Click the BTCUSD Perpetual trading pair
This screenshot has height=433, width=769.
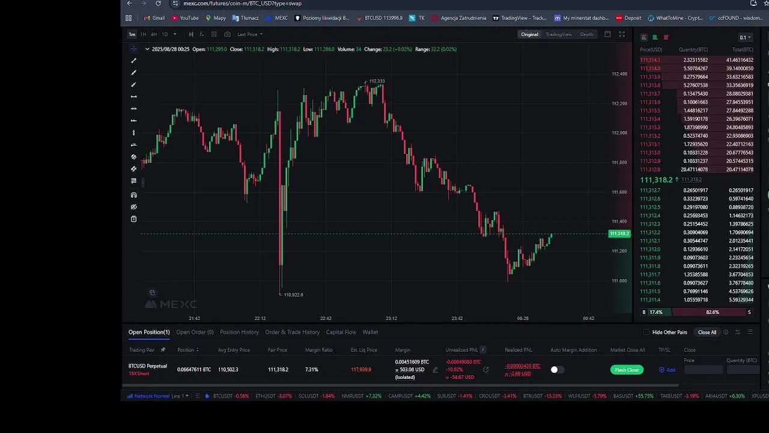[x=148, y=366]
